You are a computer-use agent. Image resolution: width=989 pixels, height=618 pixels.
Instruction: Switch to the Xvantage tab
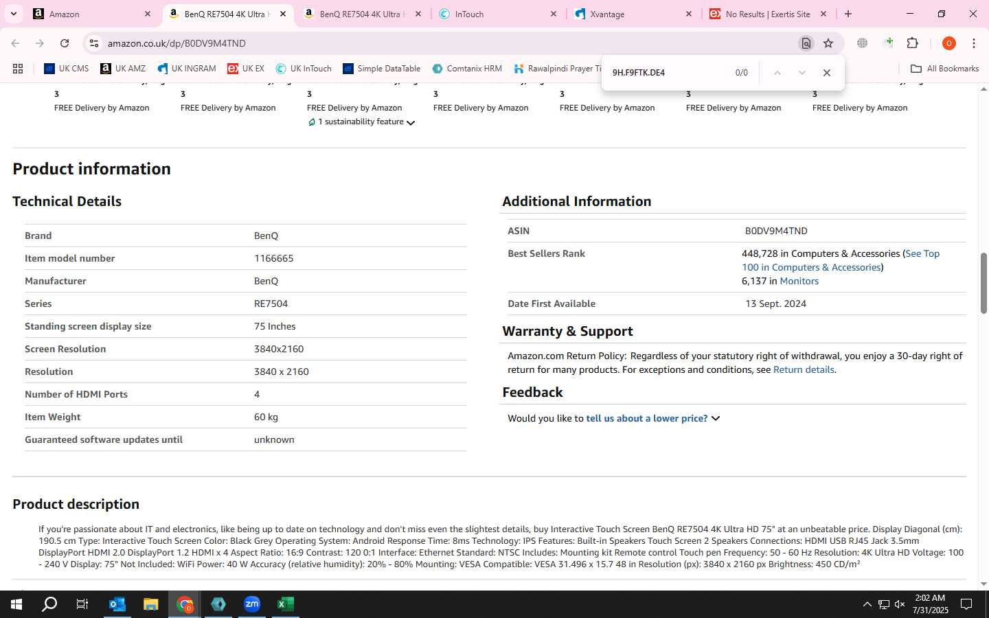(632, 14)
